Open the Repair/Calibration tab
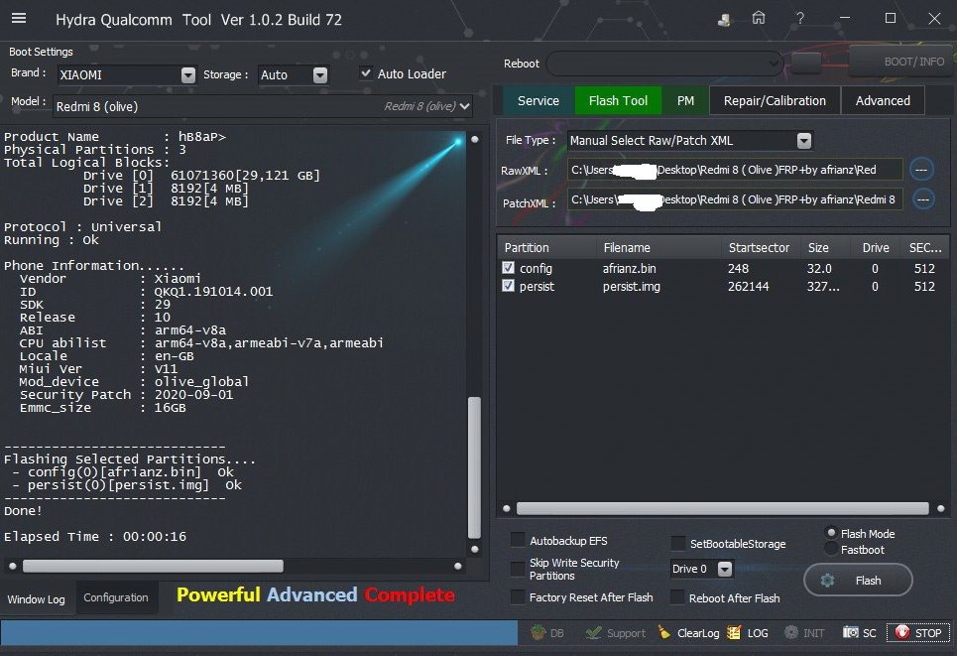 [775, 101]
